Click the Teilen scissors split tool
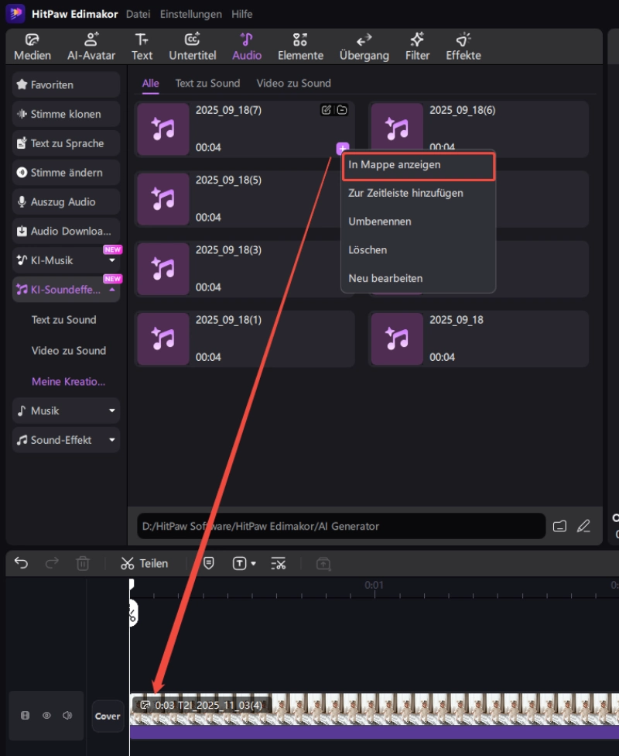 pos(144,563)
